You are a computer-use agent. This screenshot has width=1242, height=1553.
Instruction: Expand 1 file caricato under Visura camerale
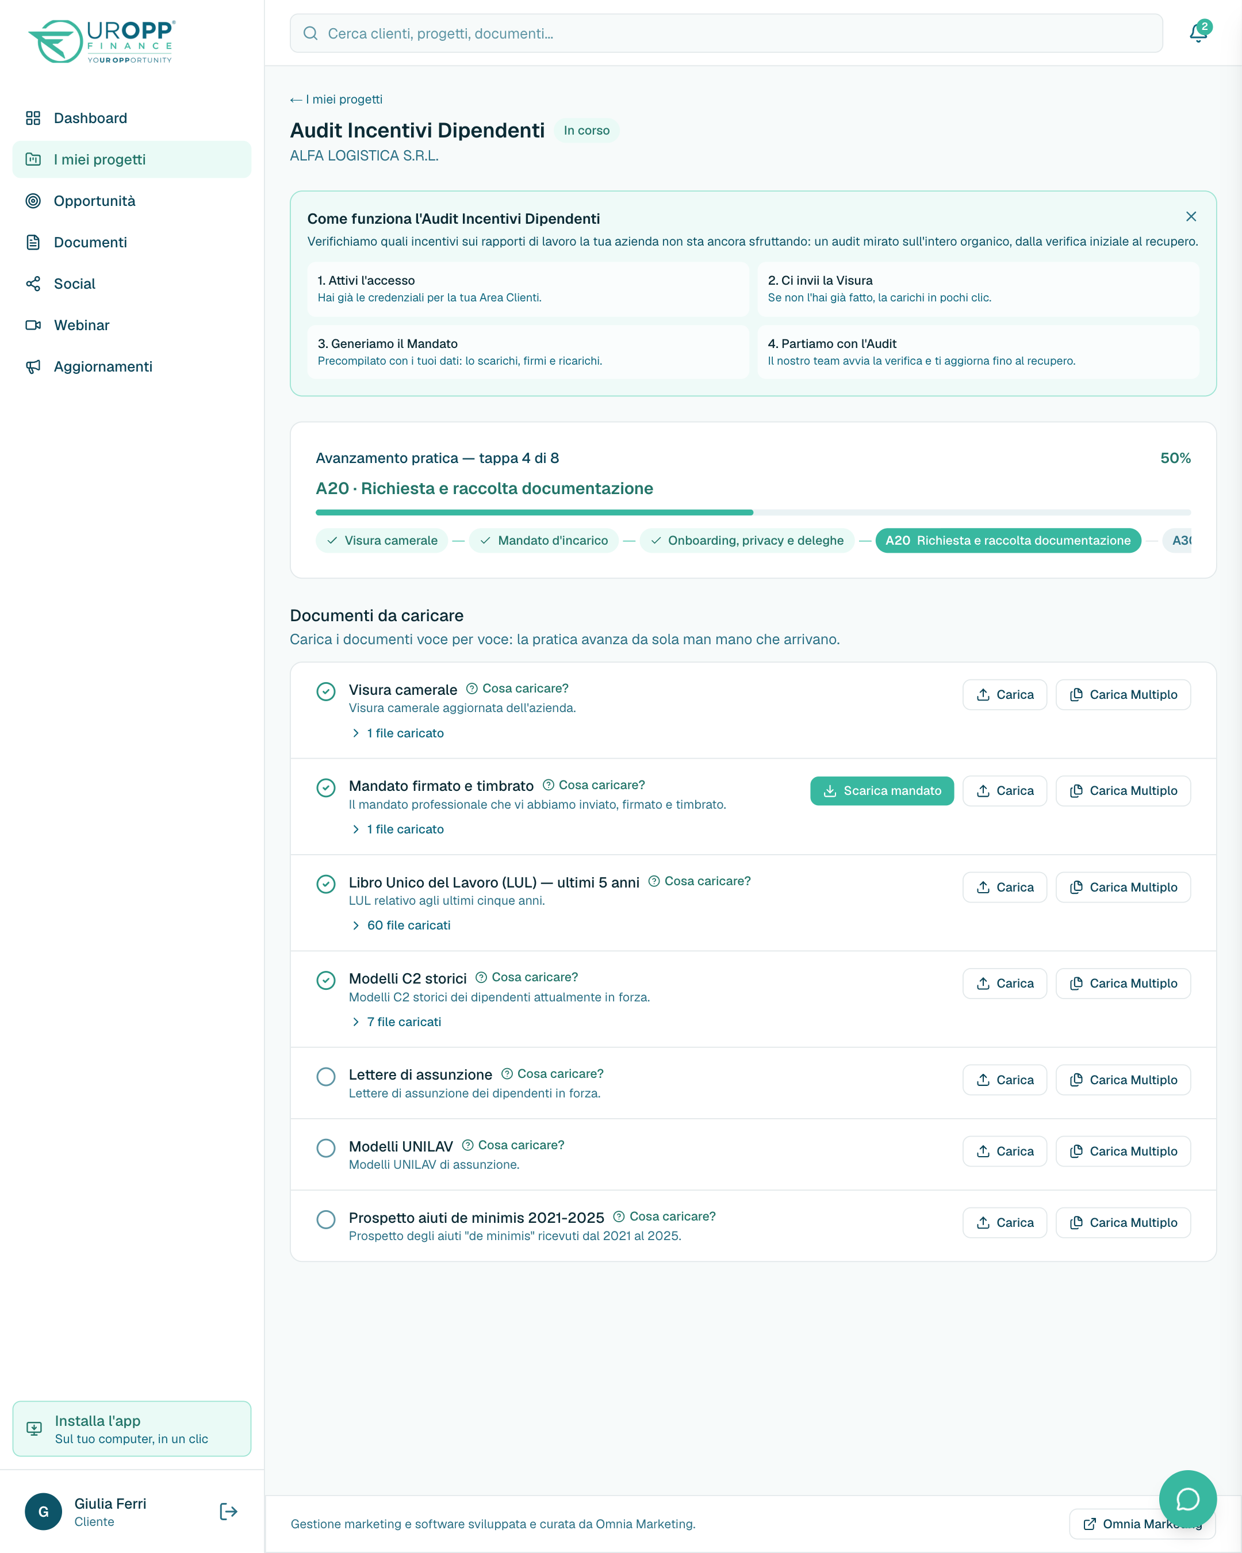pyautogui.click(x=397, y=733)
